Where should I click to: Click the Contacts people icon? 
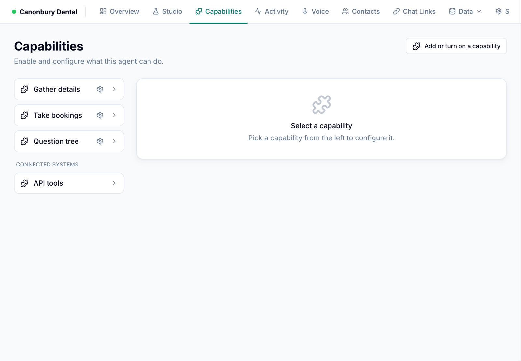(x=345, y=11)
